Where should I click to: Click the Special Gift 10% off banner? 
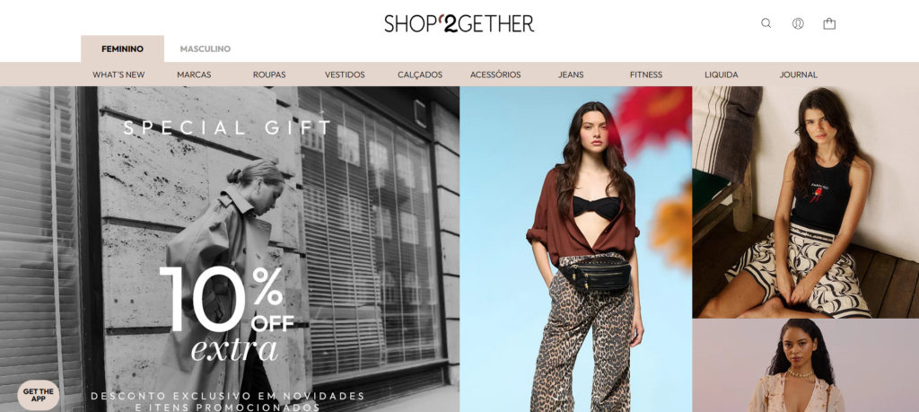(x=230, y=249)
